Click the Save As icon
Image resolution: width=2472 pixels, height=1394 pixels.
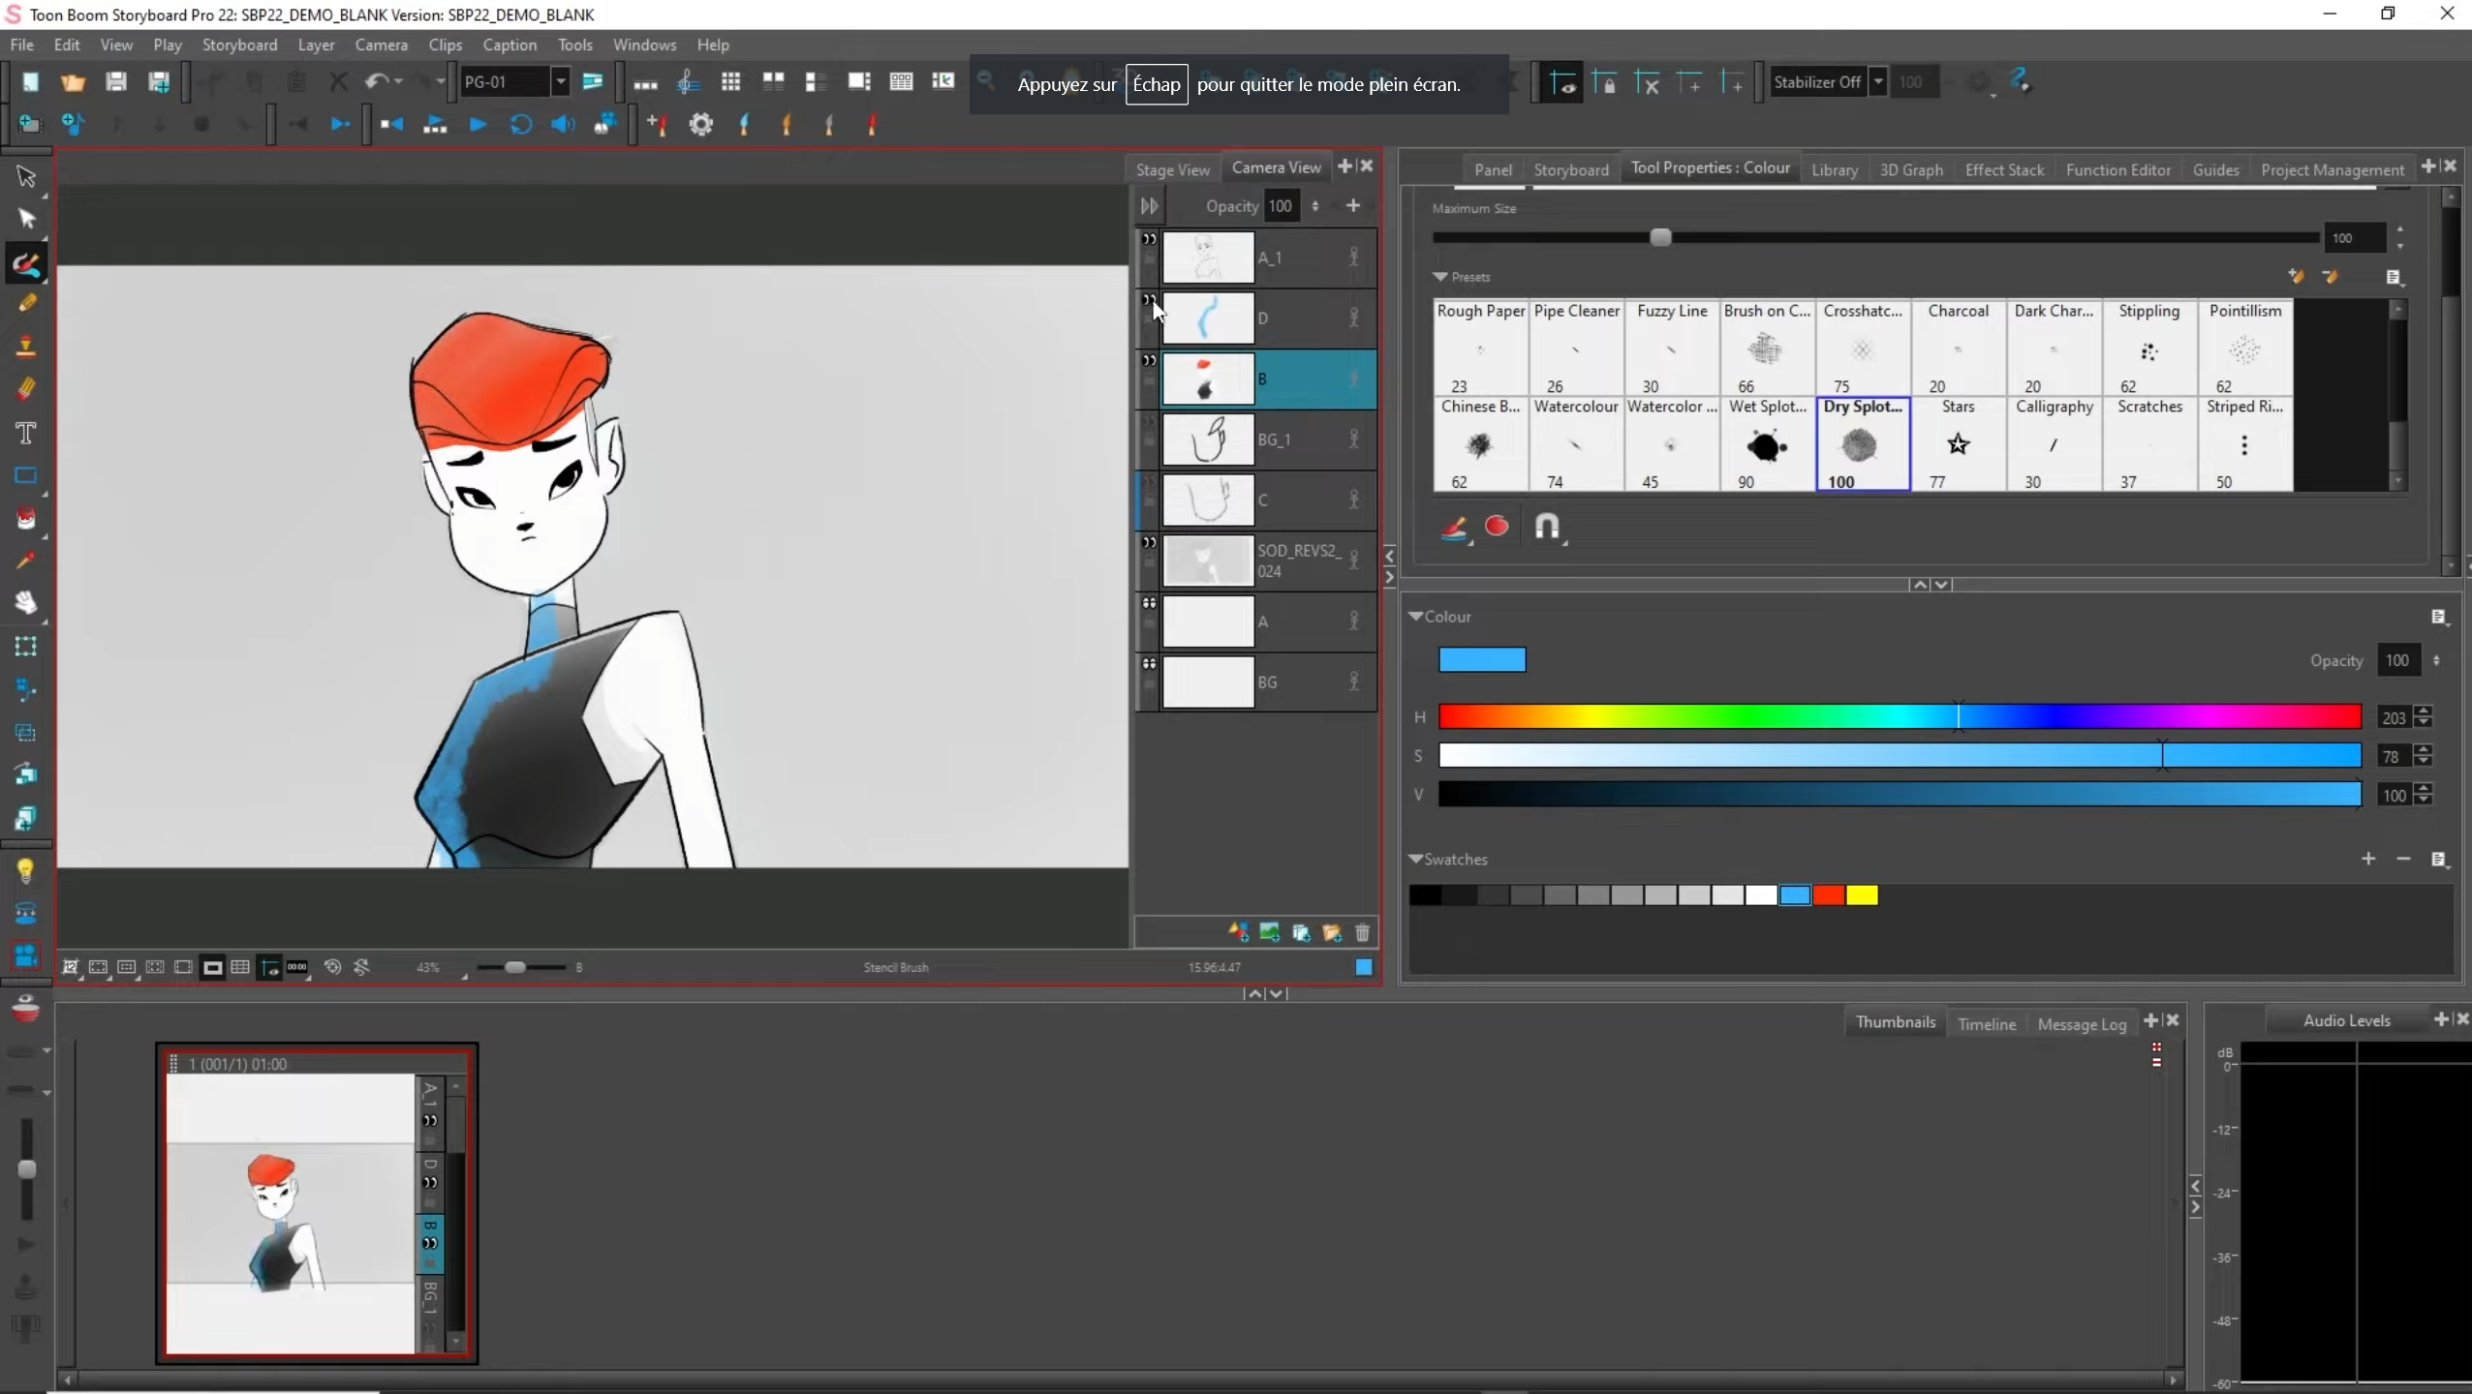tap(159, 81)
